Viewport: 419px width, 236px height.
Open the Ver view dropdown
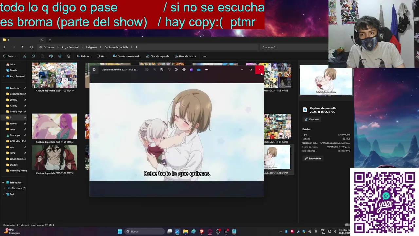pos(101,56)
